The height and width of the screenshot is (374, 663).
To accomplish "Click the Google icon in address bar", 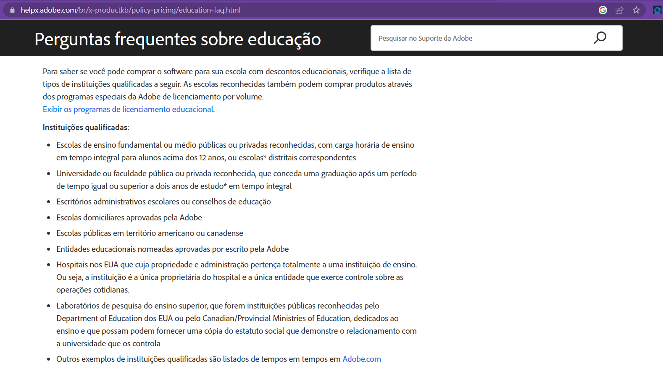I will click(603, 10).
